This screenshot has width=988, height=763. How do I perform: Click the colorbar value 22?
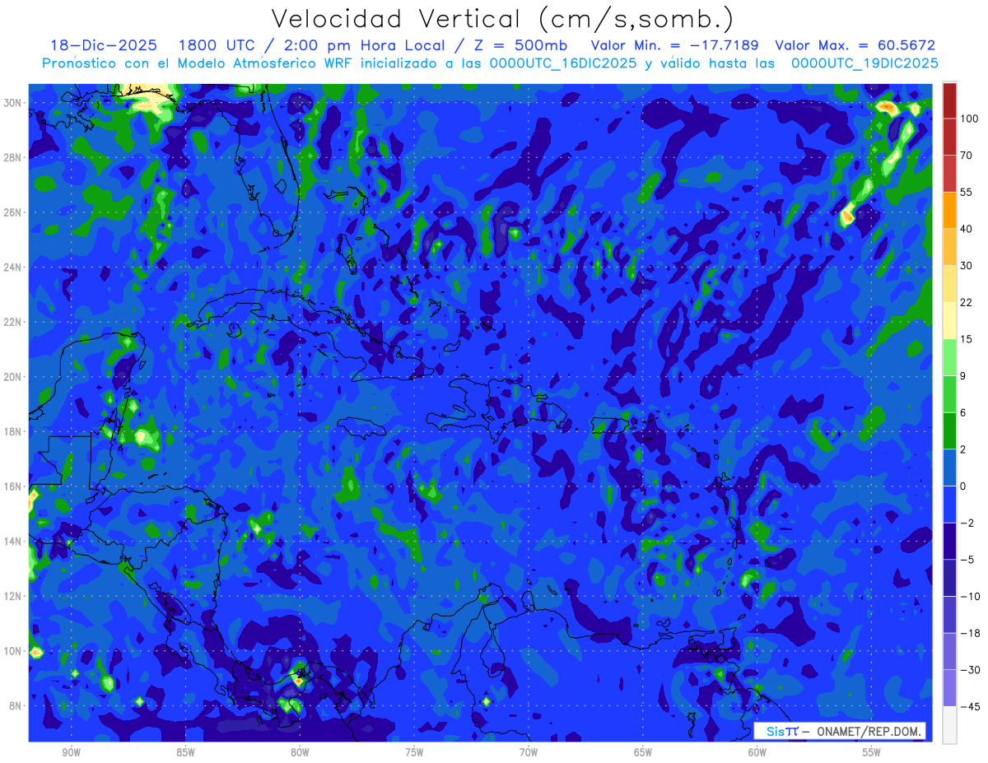pyautogui.click(x=966, y=303)
